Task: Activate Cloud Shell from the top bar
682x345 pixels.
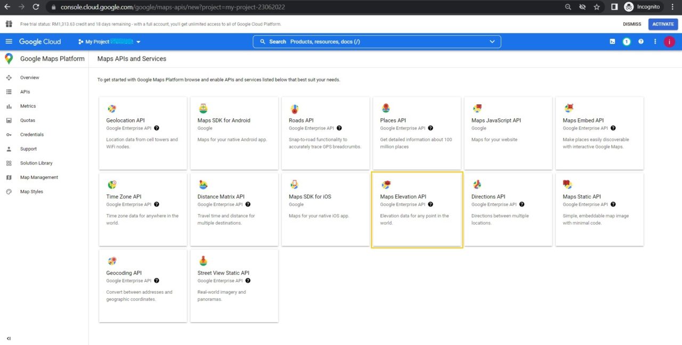Action: pyautogui.click(x=612, y=41)
